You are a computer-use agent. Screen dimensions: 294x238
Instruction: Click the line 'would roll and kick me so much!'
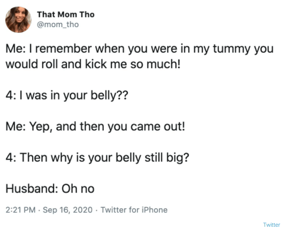[93, 64]
